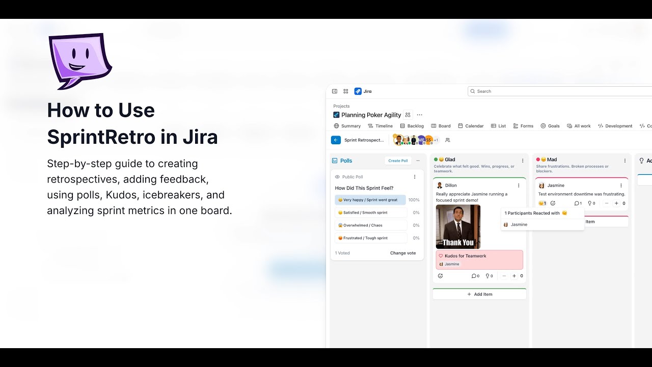The height and width of the screenshot is (367, 652).
Task: Click the Create Poll button
Action: (398, 161)
